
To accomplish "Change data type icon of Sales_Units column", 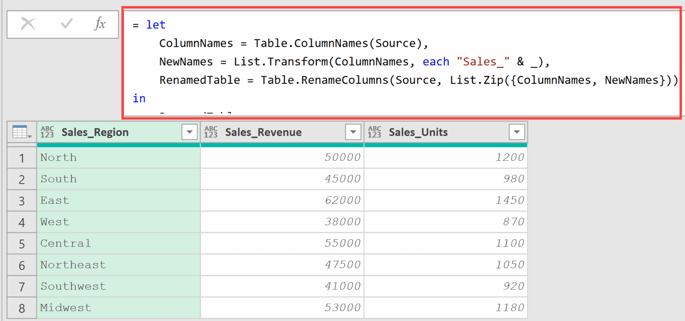I will (x=374, y=132).
